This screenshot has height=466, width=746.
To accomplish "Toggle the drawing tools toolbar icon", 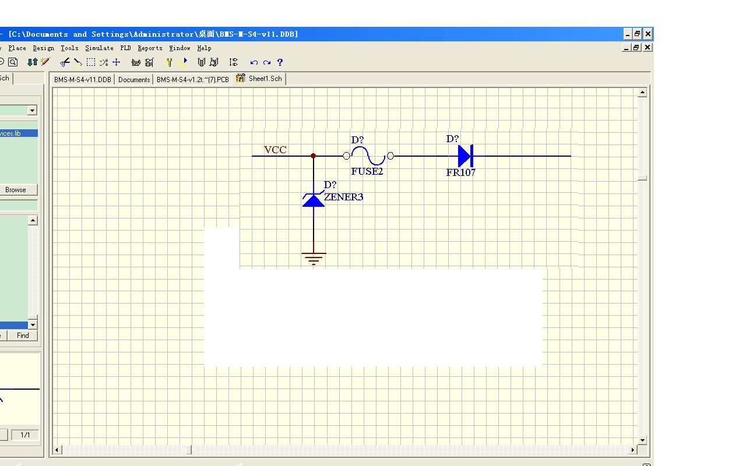I will (136, 62).
